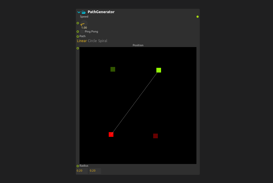Select the Linear path option
Viewport: 273px width, 183px height.
pos(82,41)
